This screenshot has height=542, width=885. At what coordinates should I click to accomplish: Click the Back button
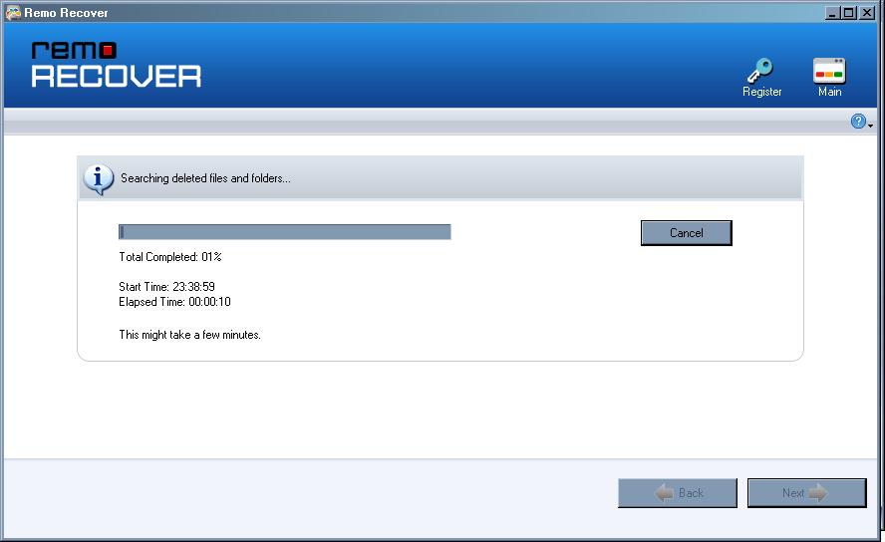point(678,493)
